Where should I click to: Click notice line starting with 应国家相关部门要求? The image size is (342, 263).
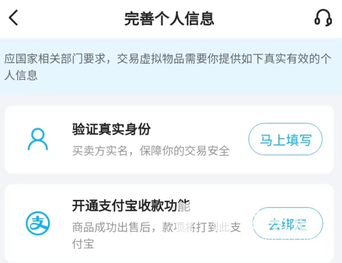[171, 59]
